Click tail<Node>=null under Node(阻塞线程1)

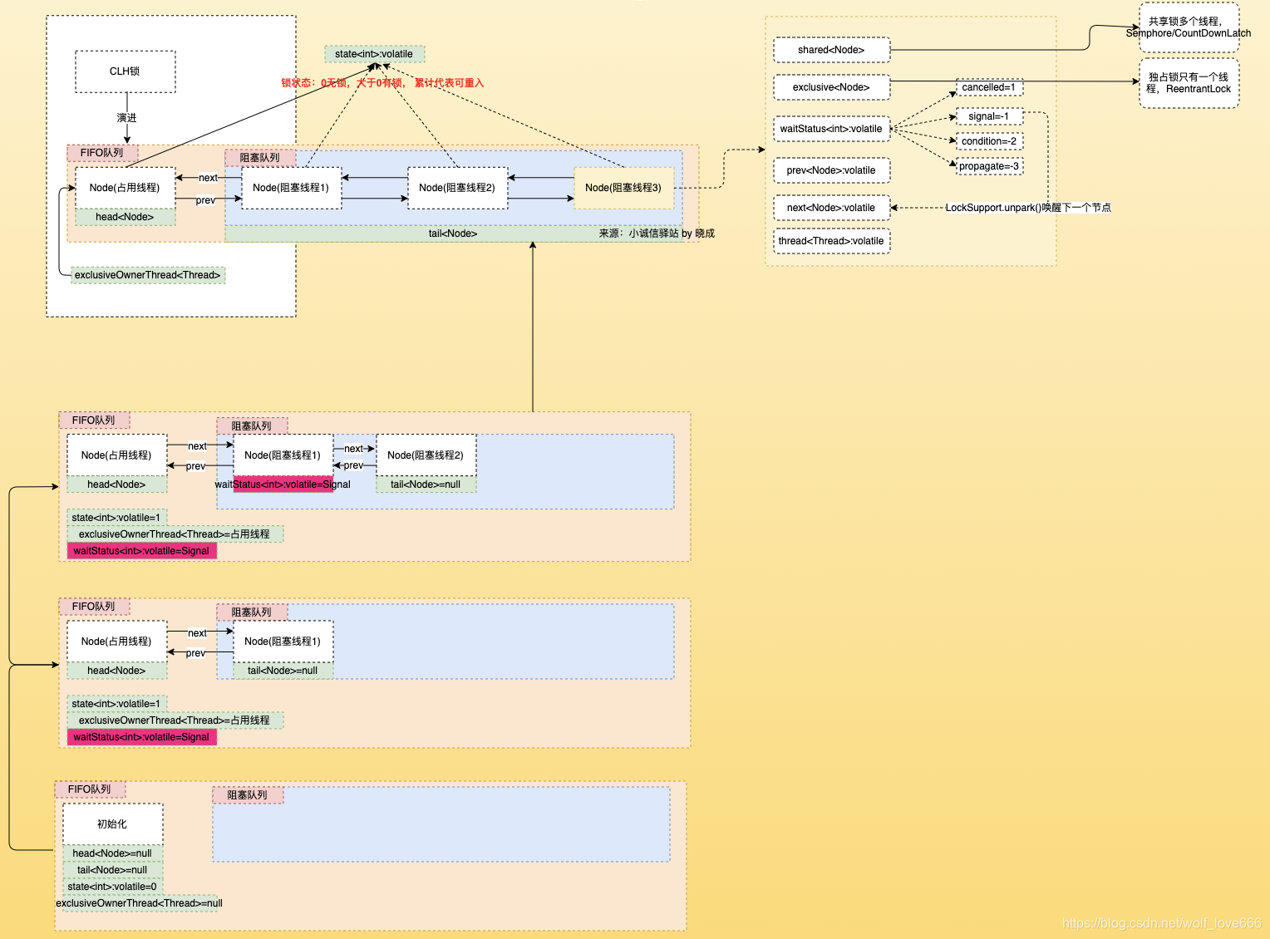point(283,671)
